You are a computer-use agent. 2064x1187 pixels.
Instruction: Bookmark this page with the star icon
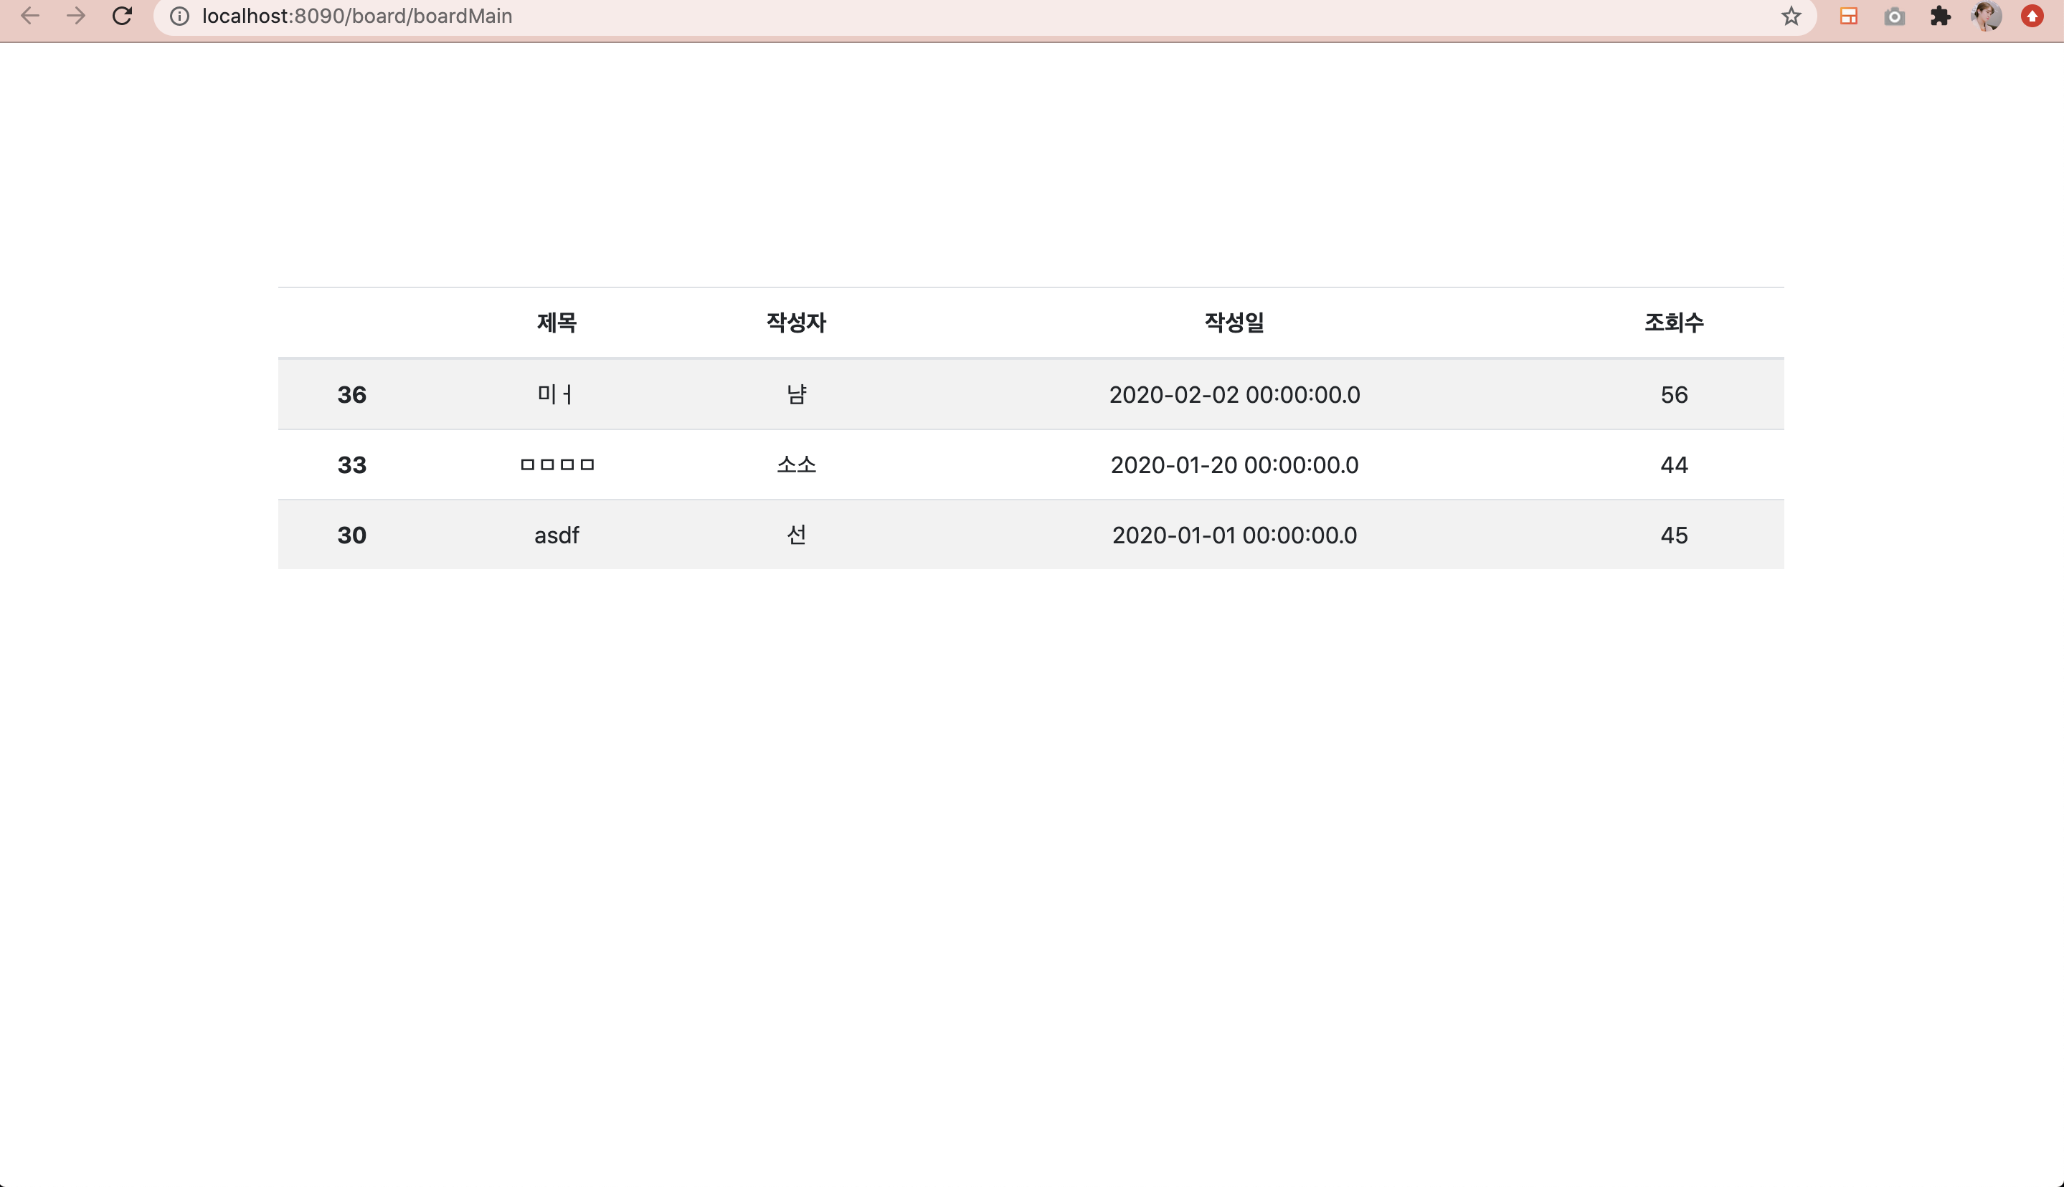[1791, 16]
